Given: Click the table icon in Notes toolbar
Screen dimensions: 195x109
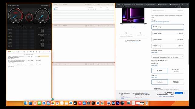Looking at the screenshot, I should tap(36, 52).
